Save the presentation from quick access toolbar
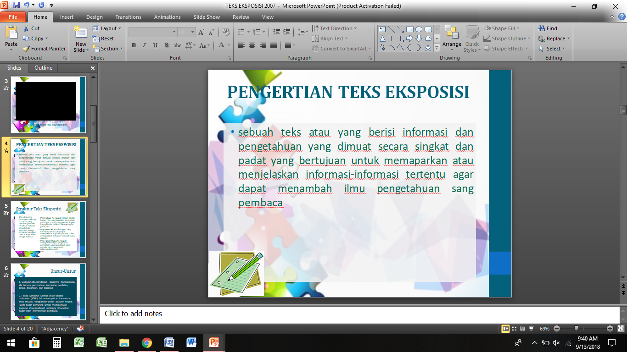 click(x=17, y=6)
